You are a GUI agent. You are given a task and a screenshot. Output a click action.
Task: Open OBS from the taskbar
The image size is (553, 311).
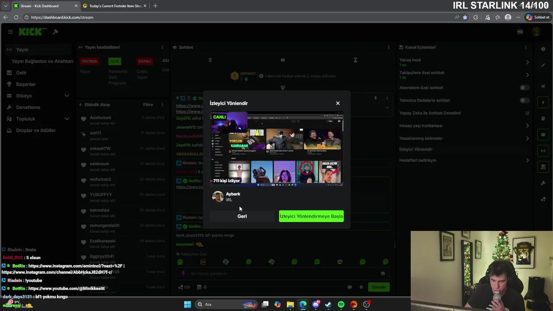point(366,305)
